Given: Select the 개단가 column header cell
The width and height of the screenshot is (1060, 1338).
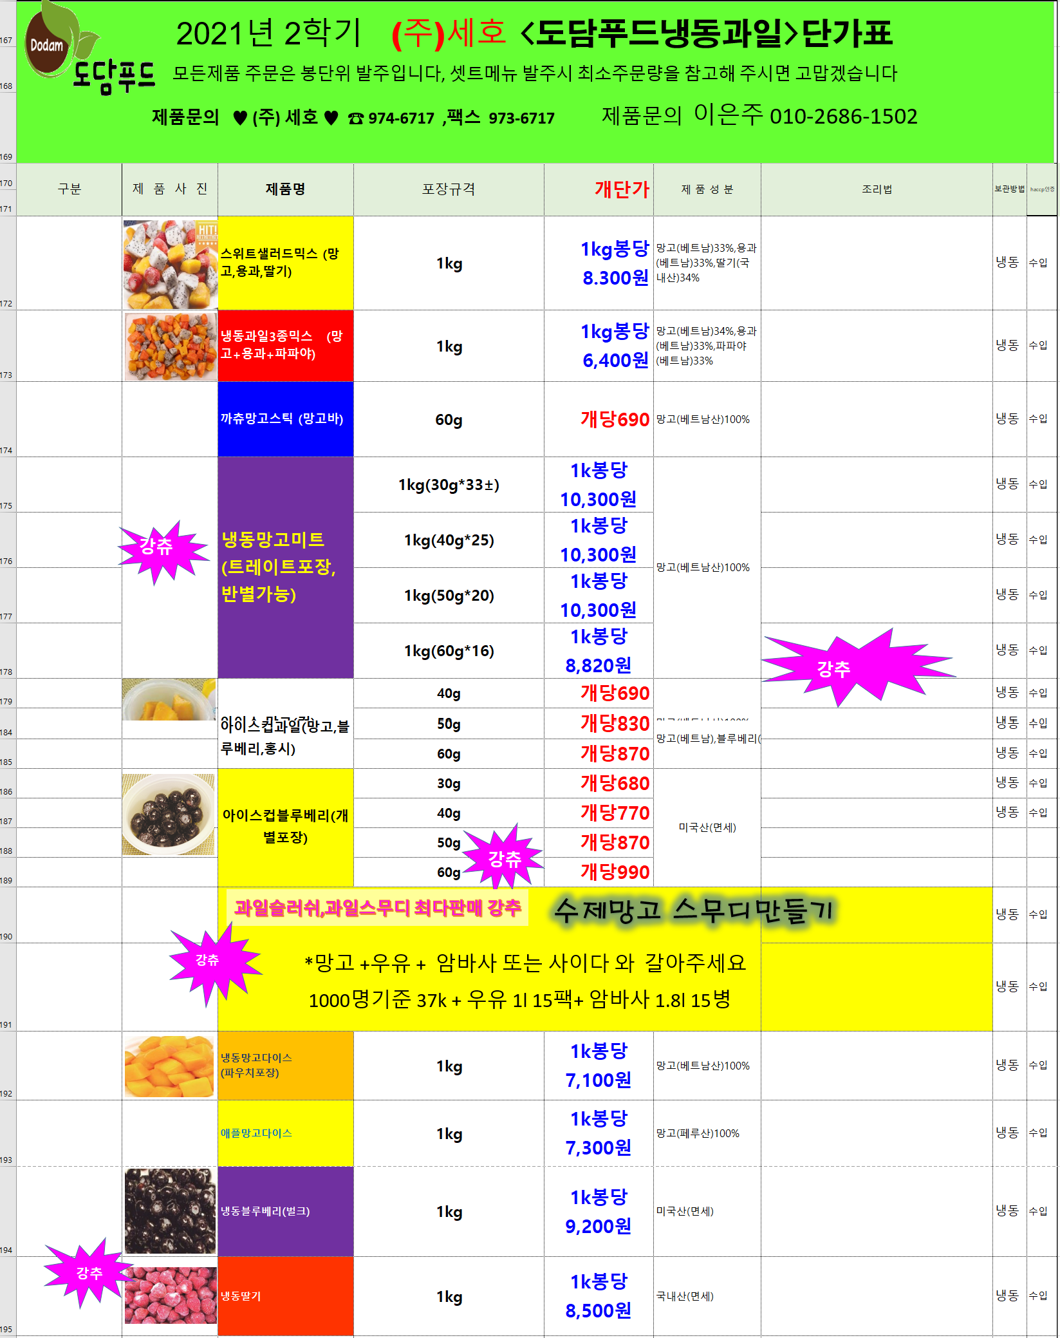Looking at the screenshot, I should click(x=599, y=189).
